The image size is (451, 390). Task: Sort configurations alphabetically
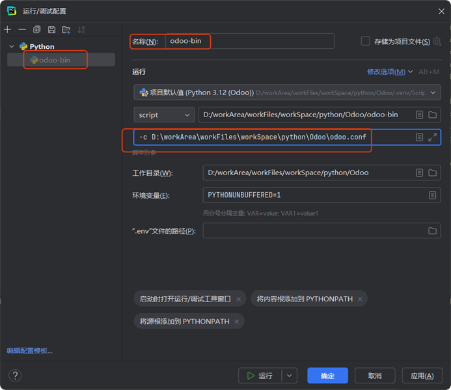81,29
